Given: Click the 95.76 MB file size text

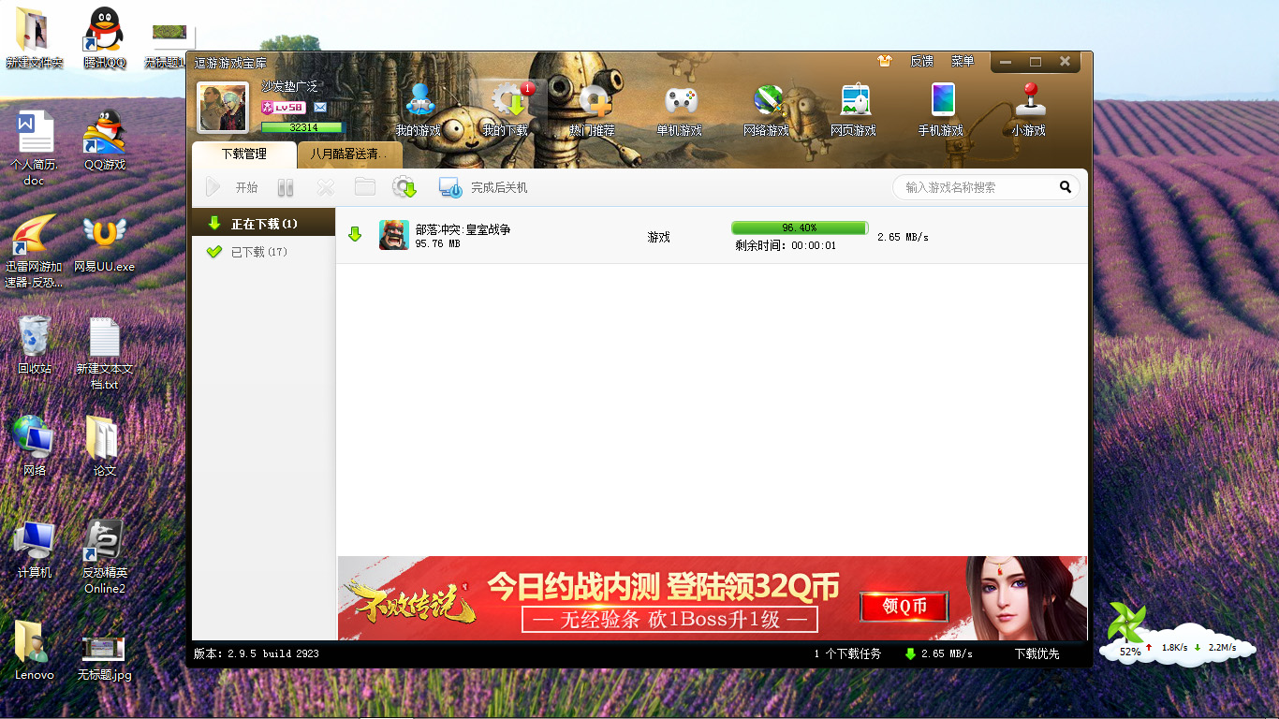Looking at the screenshot, I should tap(437, 244).
